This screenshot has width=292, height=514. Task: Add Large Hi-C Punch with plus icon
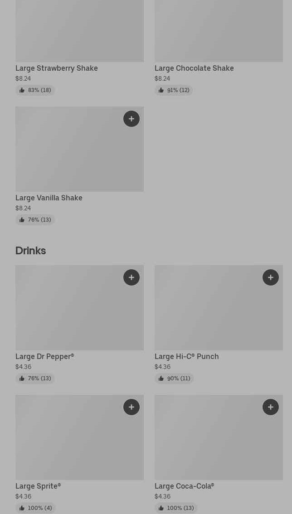(x=271, y=277)
